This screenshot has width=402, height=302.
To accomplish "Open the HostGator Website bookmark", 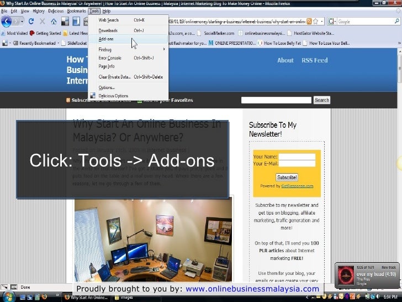I will pyautogui.click(x=311, y=33).
